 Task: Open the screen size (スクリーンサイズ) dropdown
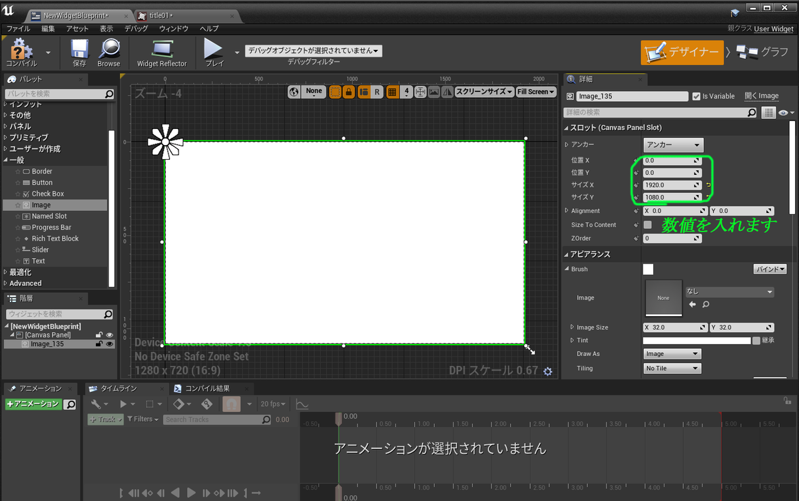tap(484, 92)
